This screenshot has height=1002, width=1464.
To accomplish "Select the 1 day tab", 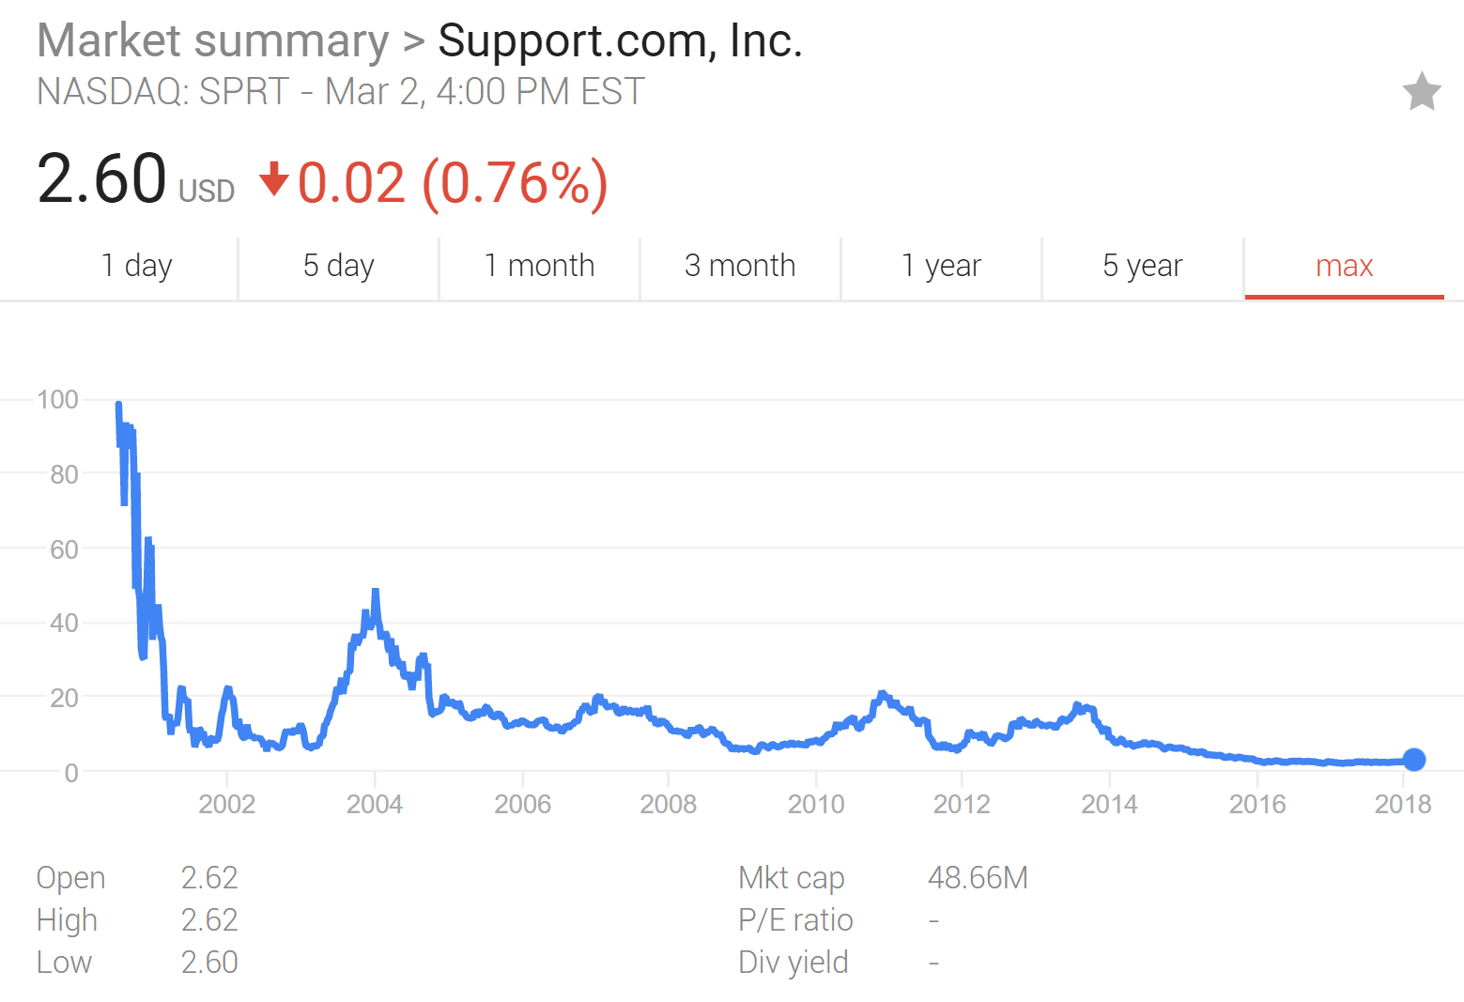I will (x=137, y=266).
